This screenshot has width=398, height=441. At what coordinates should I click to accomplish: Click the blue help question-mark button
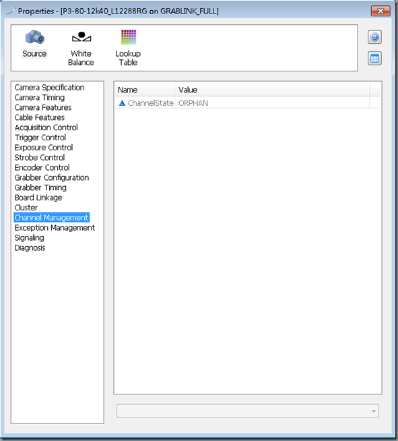pyautogui.click(x=374, y=37)
